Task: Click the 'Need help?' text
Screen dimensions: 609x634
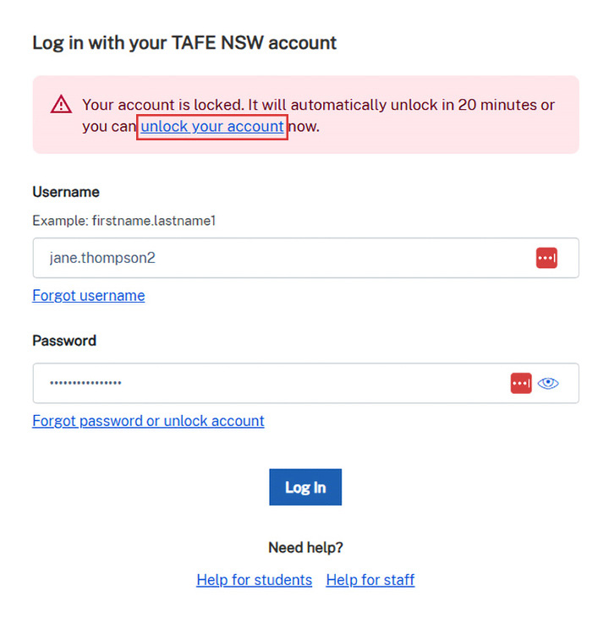Action: pos(305,548)
